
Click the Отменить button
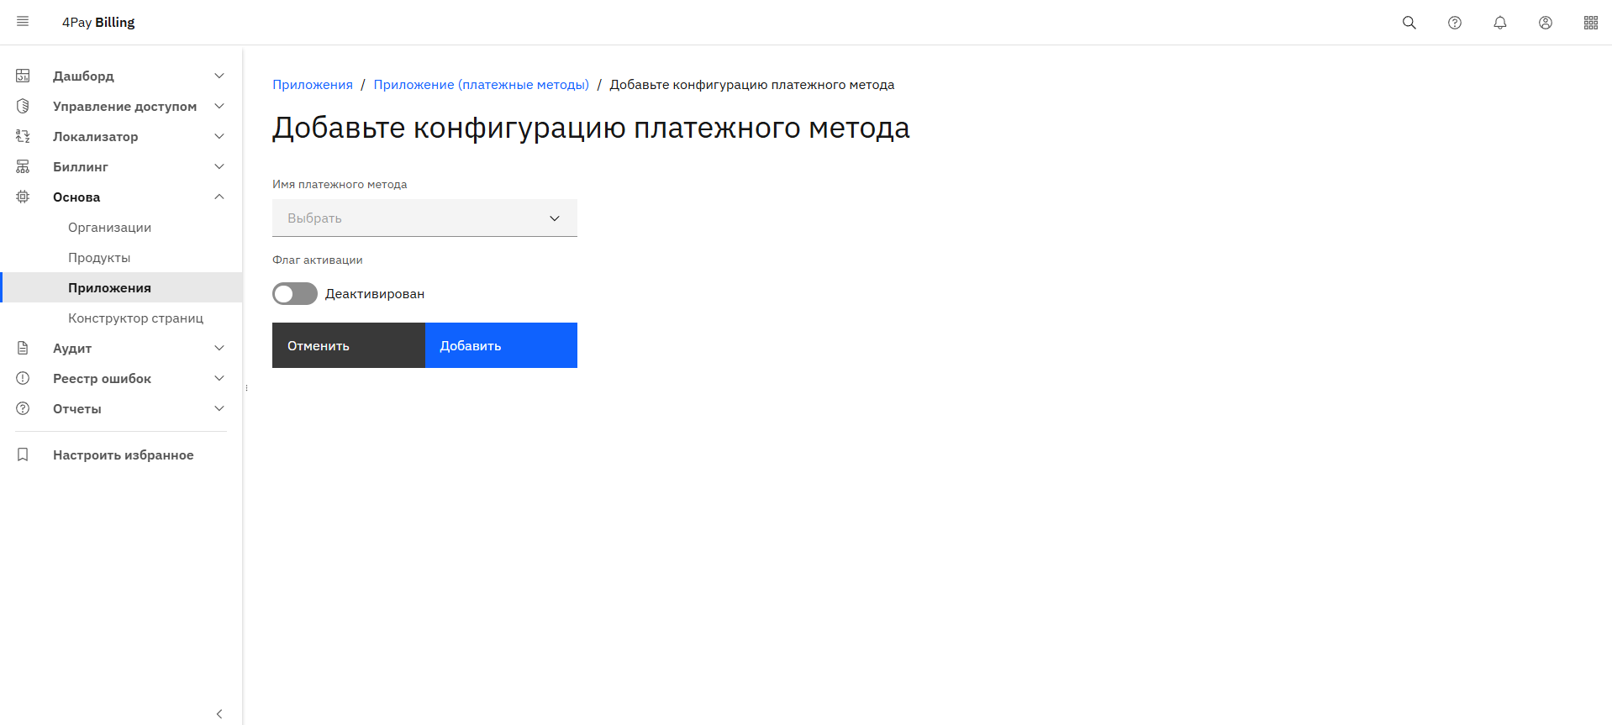pos(348,345)
